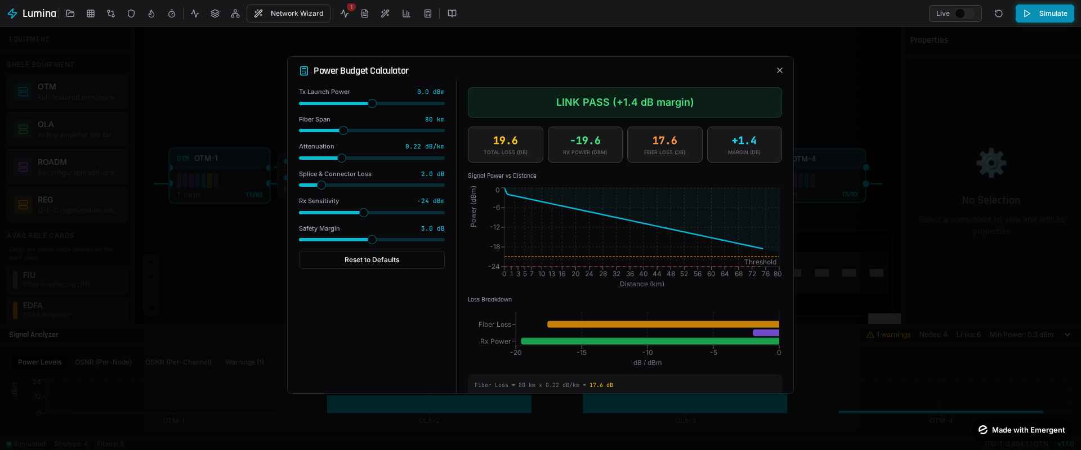Select the OTM equipment icon in the sidebar
Viewport: 1081px width, 450px height.
[23, 92]
